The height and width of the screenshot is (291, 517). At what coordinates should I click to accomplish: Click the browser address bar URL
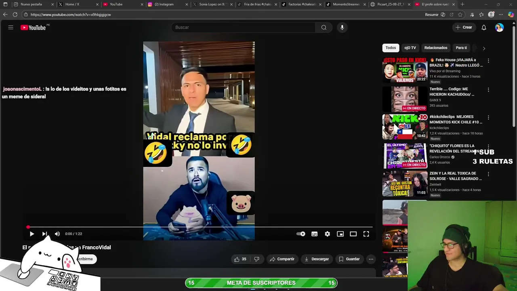[x=71, y=15]
